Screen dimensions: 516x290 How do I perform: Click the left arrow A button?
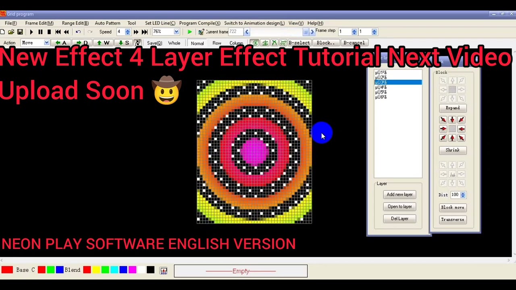(61, 43)
